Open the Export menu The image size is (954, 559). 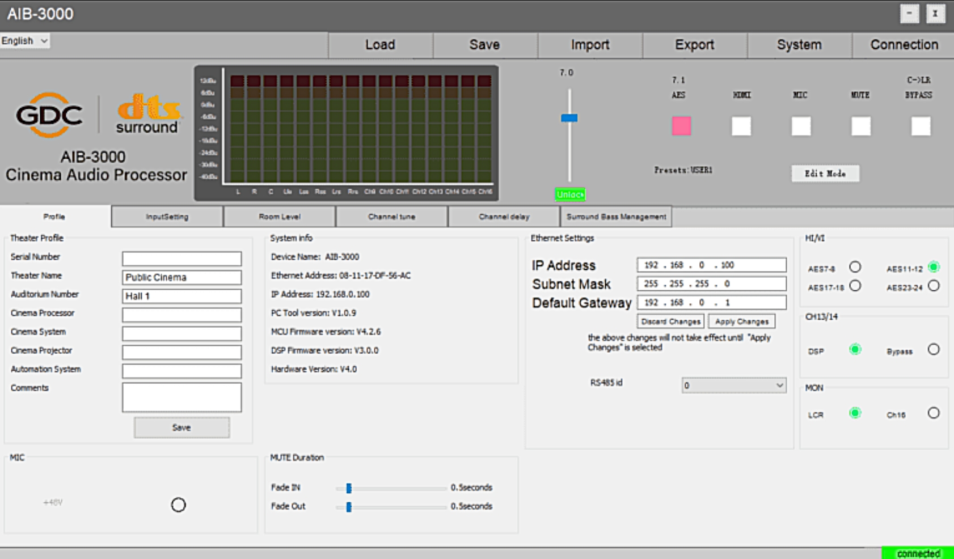(x=694, y=45)
